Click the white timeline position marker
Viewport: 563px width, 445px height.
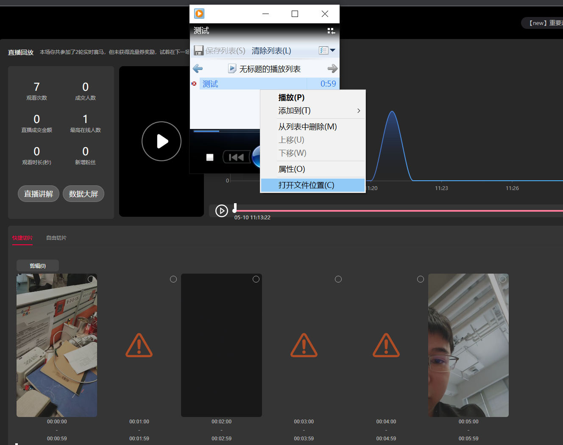click(x=235, y=208)
